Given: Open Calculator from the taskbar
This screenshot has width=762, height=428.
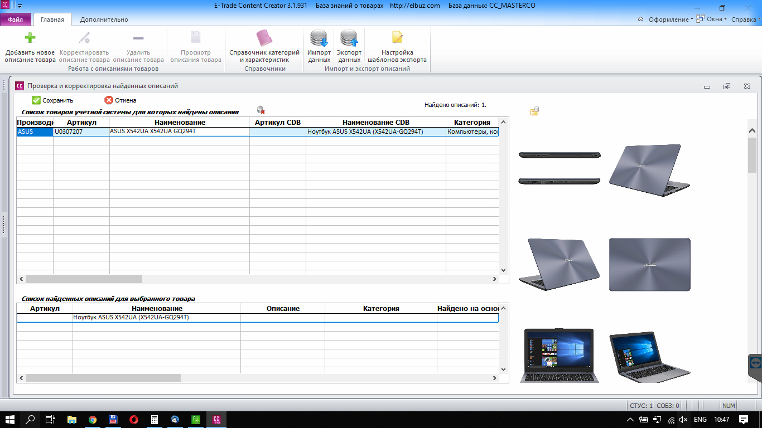Looking at the screenshot, I should pos(155,419).
